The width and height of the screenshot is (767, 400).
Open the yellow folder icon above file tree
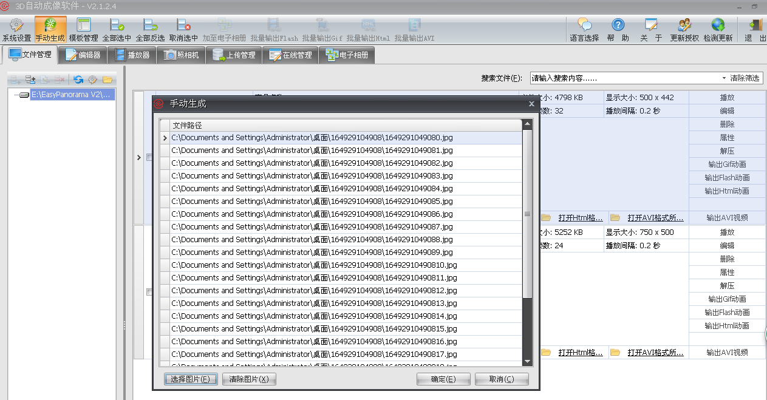(107, 80)
